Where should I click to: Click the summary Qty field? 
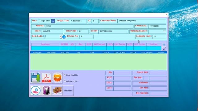122,73
